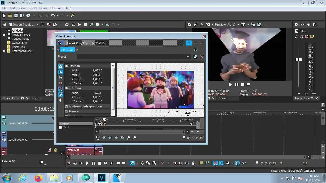326x183 pixels.
Task: Save the project with the floppy icon
Action: point(16,16)
